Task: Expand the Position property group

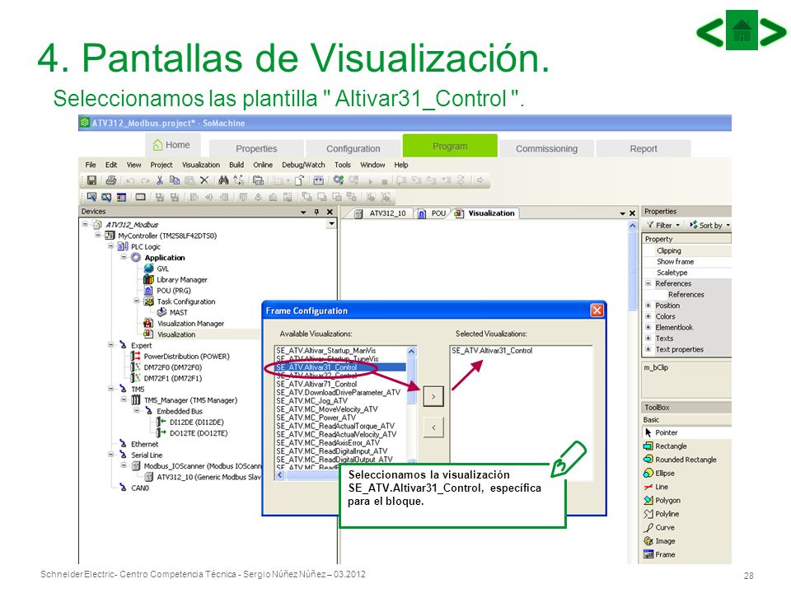Action: [x=648, y=306]
